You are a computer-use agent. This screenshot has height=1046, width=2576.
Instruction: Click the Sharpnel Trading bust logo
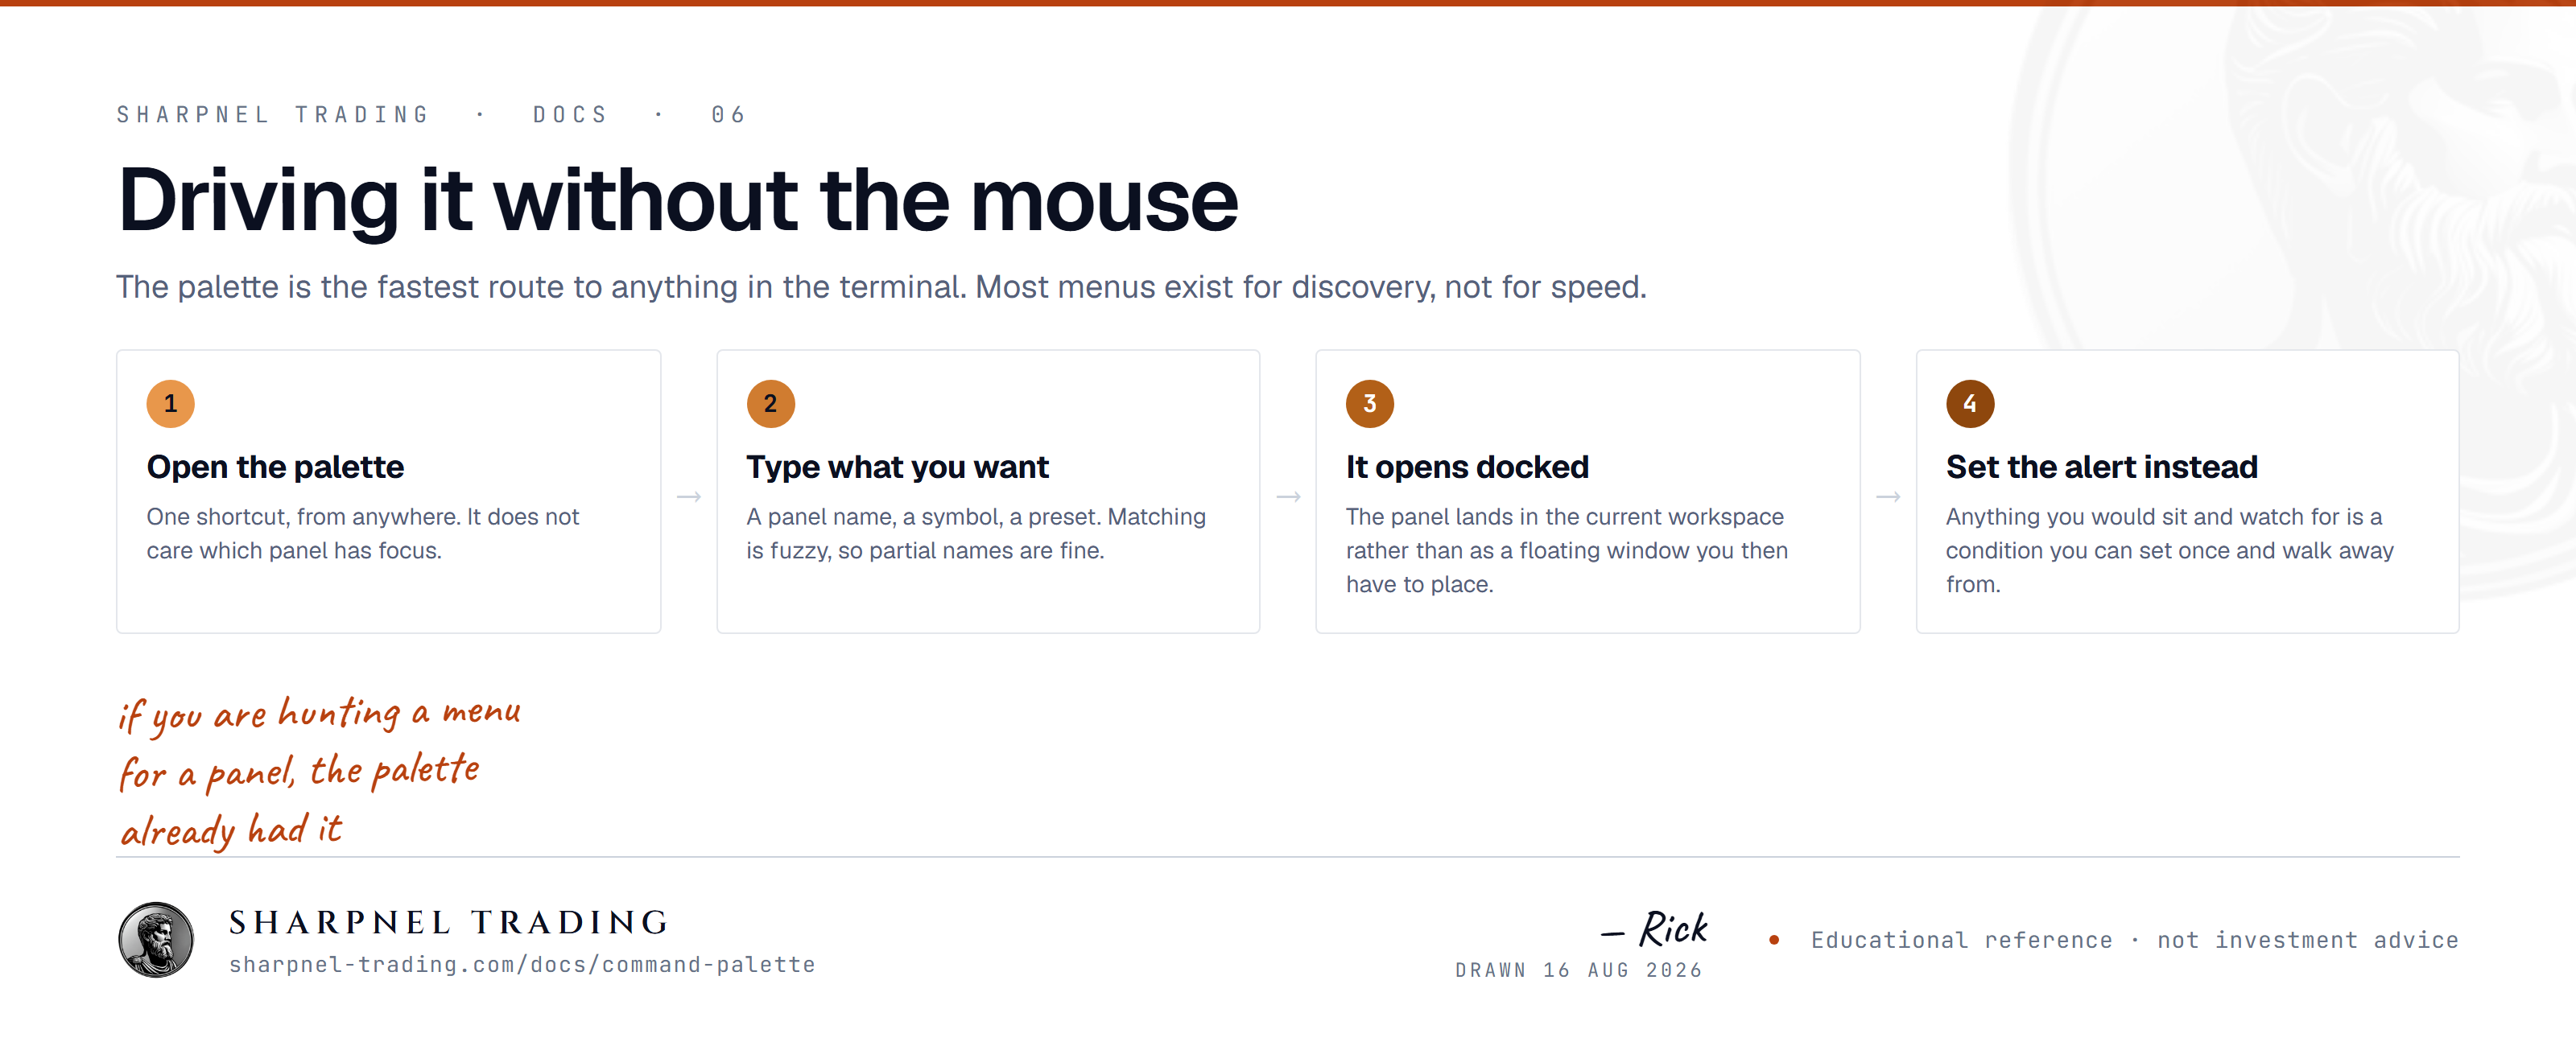point(156,939)
